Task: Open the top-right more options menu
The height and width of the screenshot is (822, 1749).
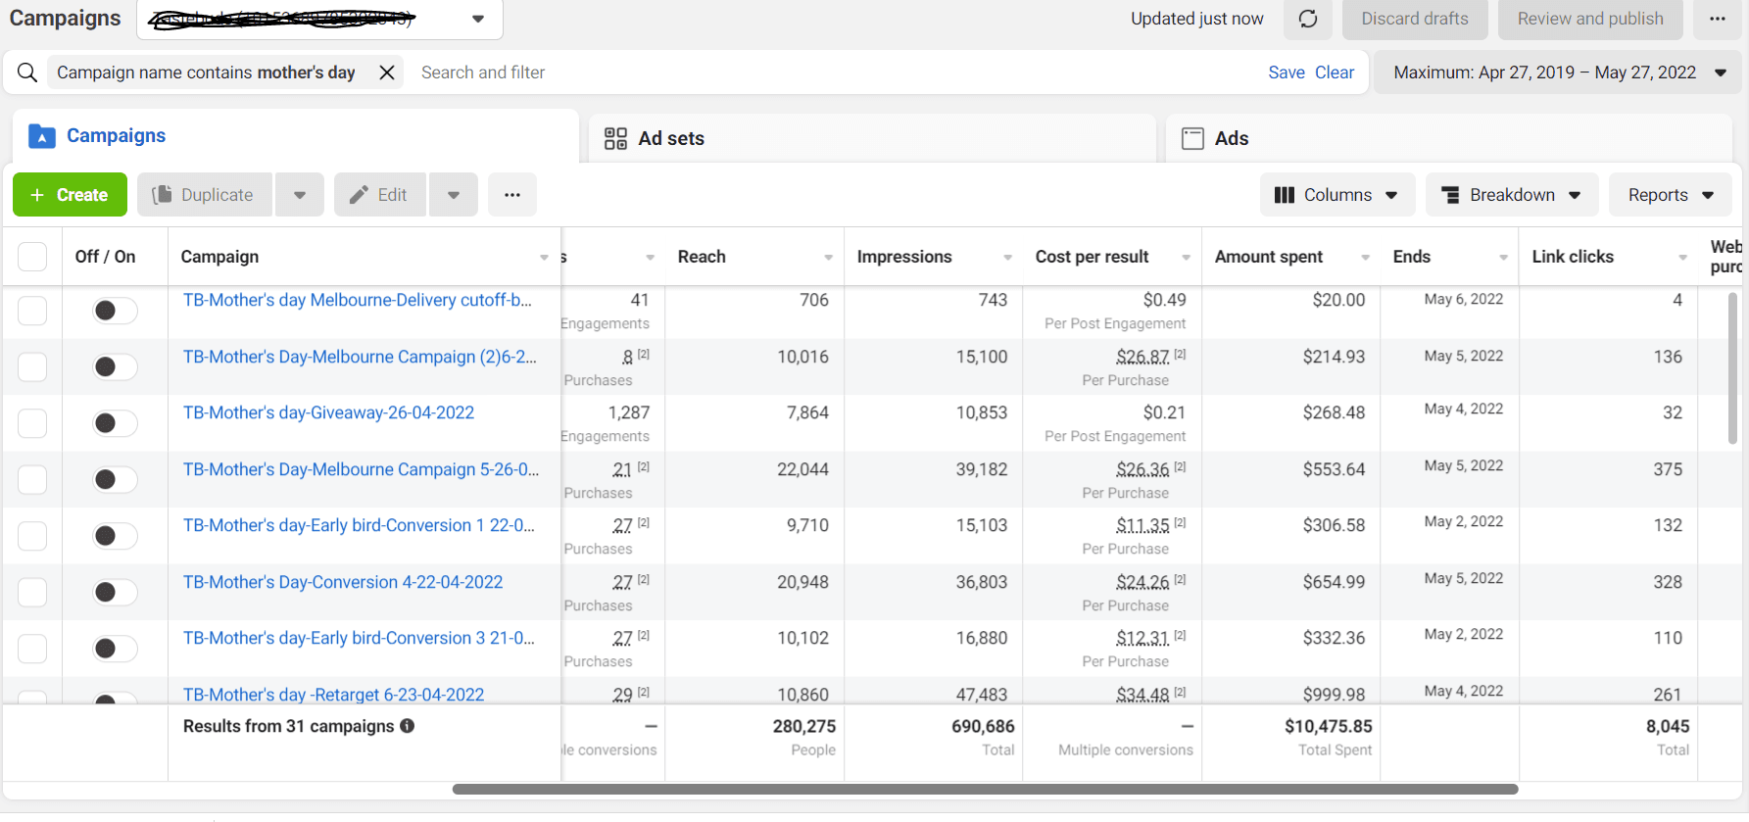Action: (x=1718, y=19)
